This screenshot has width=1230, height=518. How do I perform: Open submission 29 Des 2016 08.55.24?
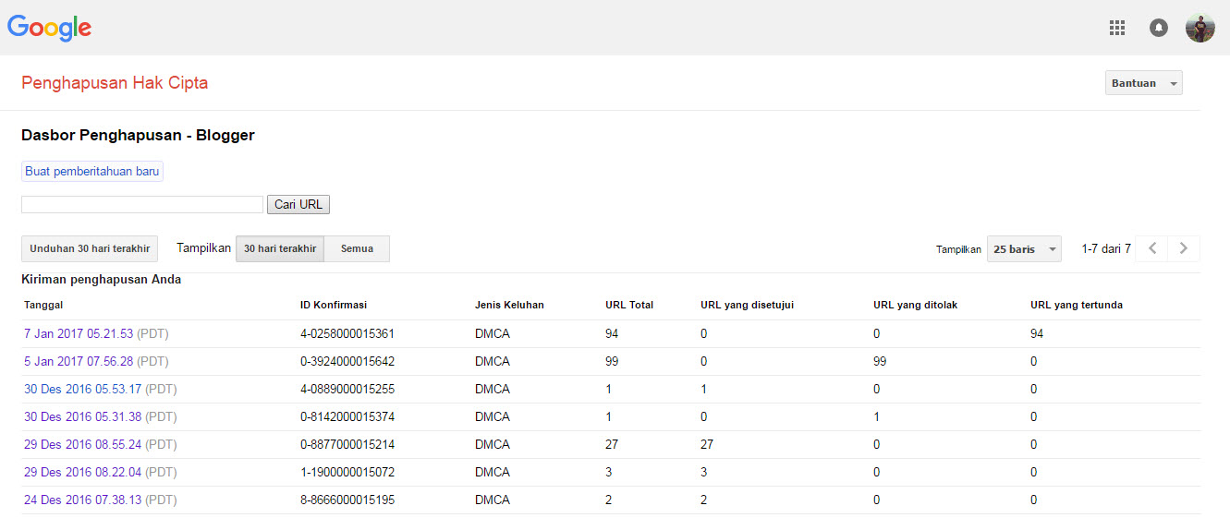83,444
